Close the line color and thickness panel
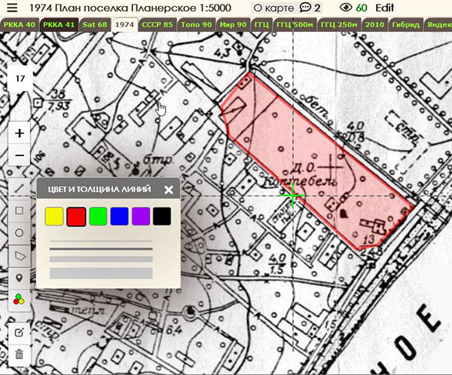The width and height of the screenshot is (452, 375). tap(169, 189)
